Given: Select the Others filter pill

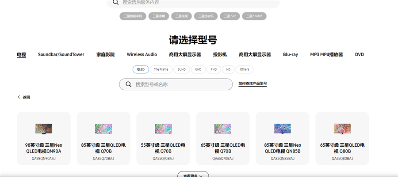Looking at the screenshot, I should (245, 69).
